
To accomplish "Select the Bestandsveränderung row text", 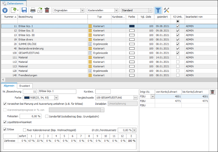I will tap(31, 48).
